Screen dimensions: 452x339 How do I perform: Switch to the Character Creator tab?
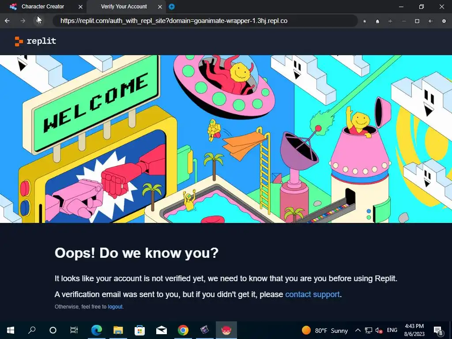pyautogui.click(x=43, y=6)
